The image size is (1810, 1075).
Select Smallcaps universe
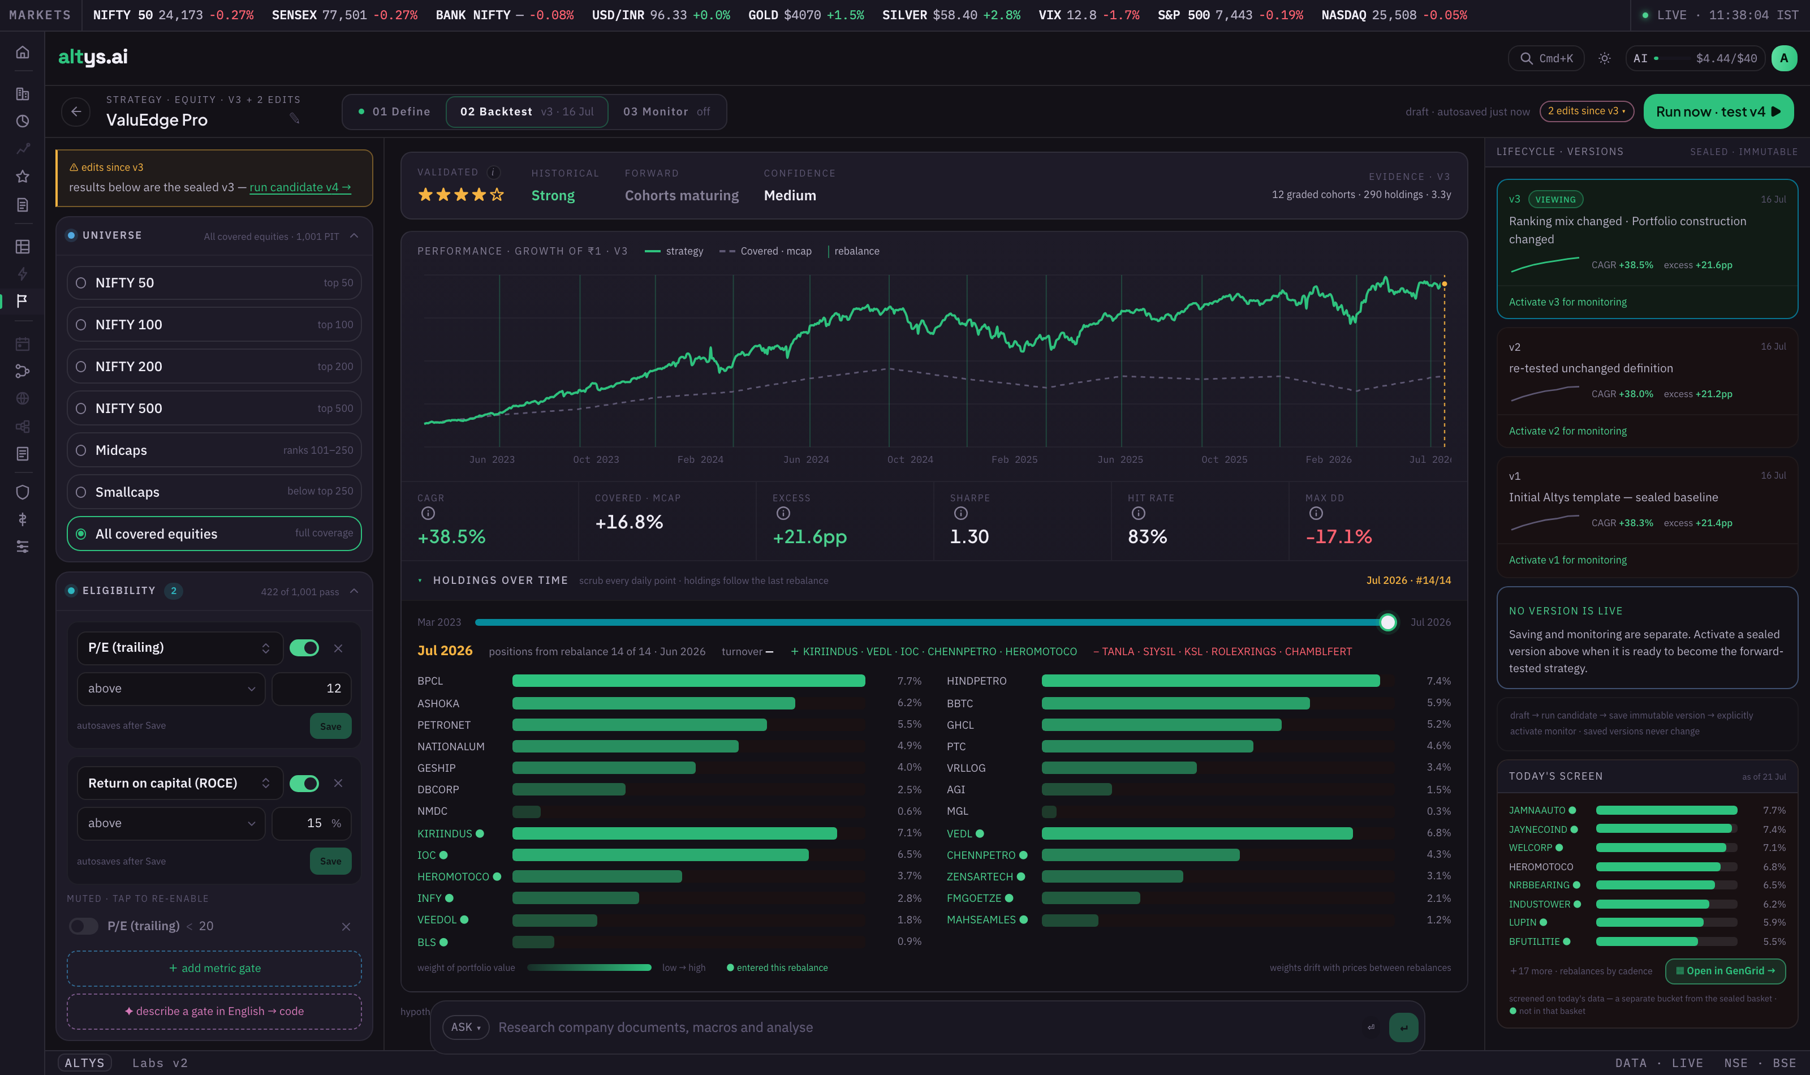pyautogui.click(x=214, y=492)
